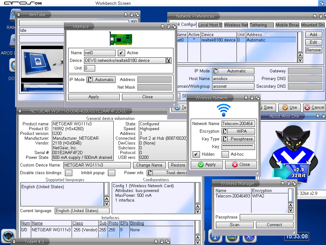Click the round icon at bottom-left corner
The height and width of the screenshot is (245, 326).
(9, 236)
